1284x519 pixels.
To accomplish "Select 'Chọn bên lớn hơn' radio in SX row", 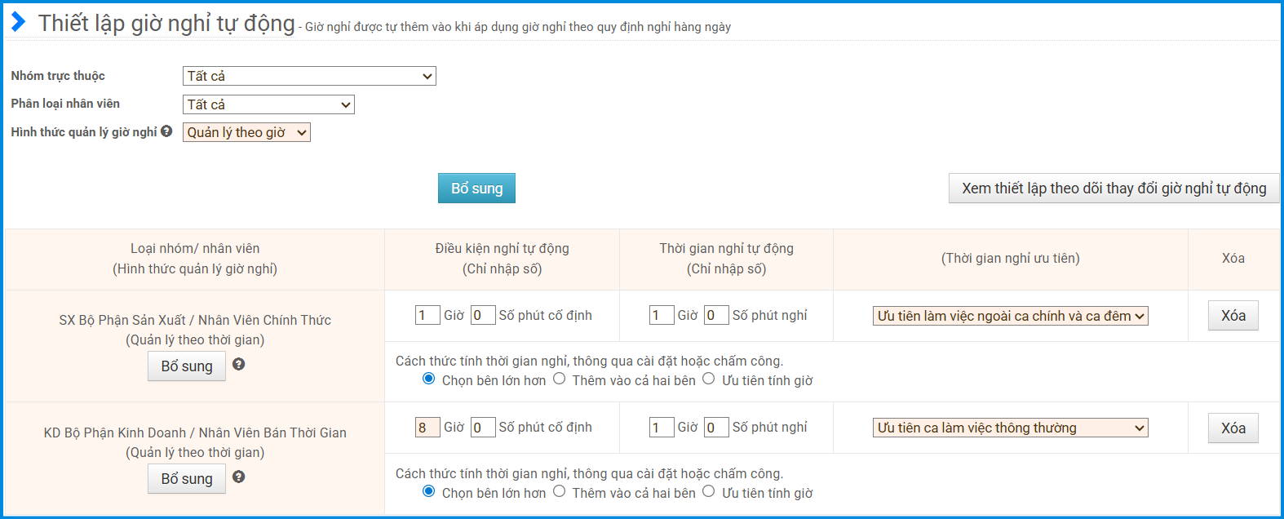I will coord(428,379).
